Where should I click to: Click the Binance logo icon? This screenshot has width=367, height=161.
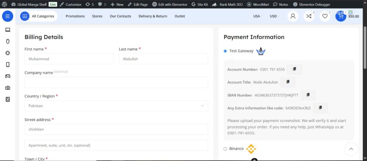tap(251, 149)
